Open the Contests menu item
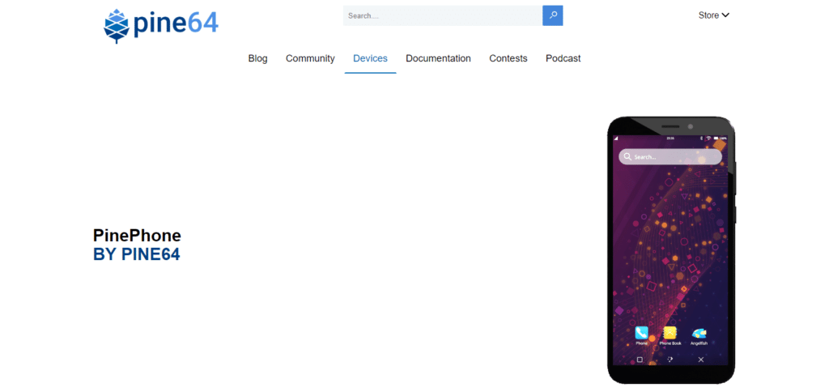This screenshot has height=392, width=829. (x=508, y=58)
